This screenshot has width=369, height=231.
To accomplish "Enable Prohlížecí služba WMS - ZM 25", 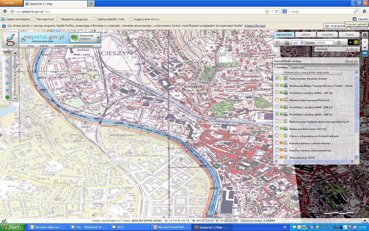I will point(277,107).
